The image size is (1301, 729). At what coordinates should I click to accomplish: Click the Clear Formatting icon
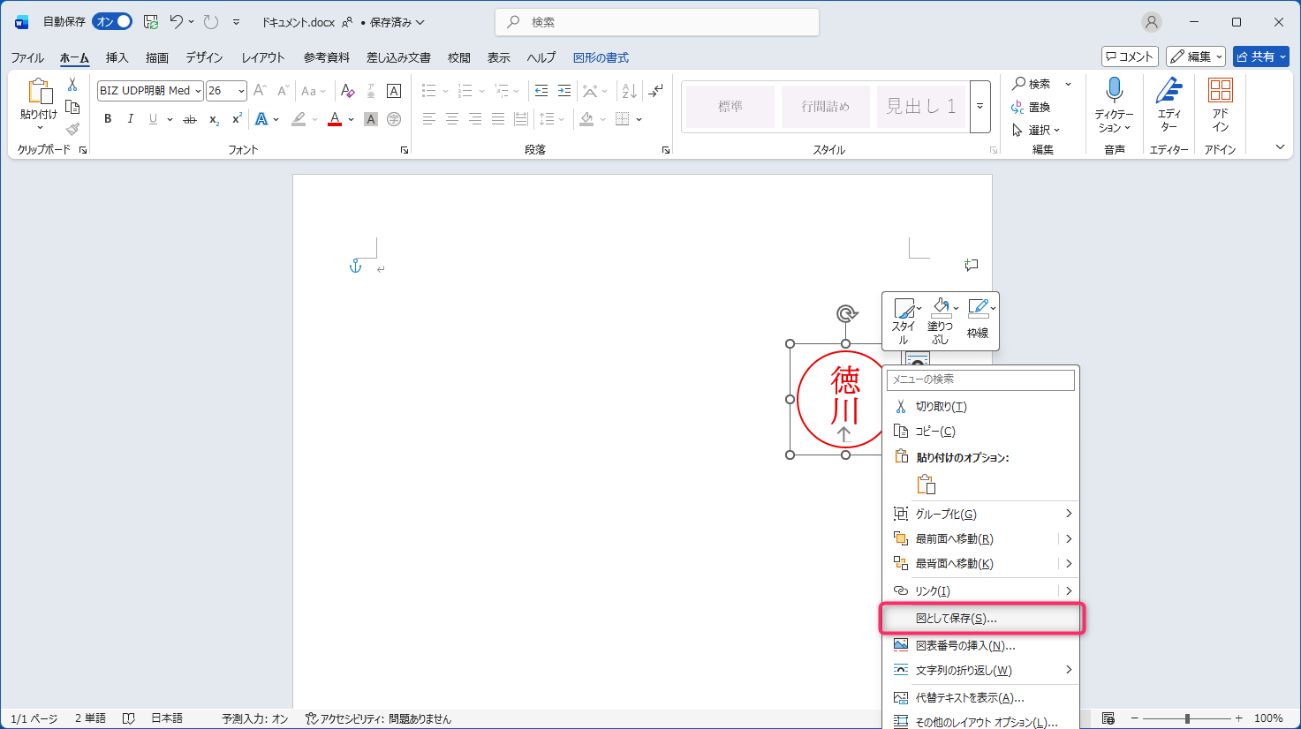[347, 91]
